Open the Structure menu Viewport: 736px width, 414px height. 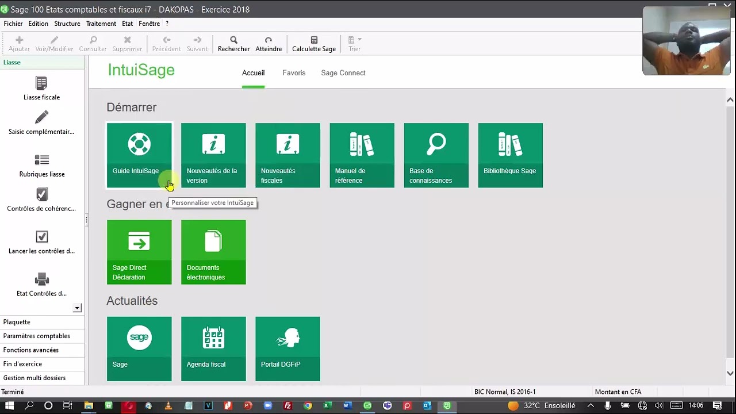(67, 24)
